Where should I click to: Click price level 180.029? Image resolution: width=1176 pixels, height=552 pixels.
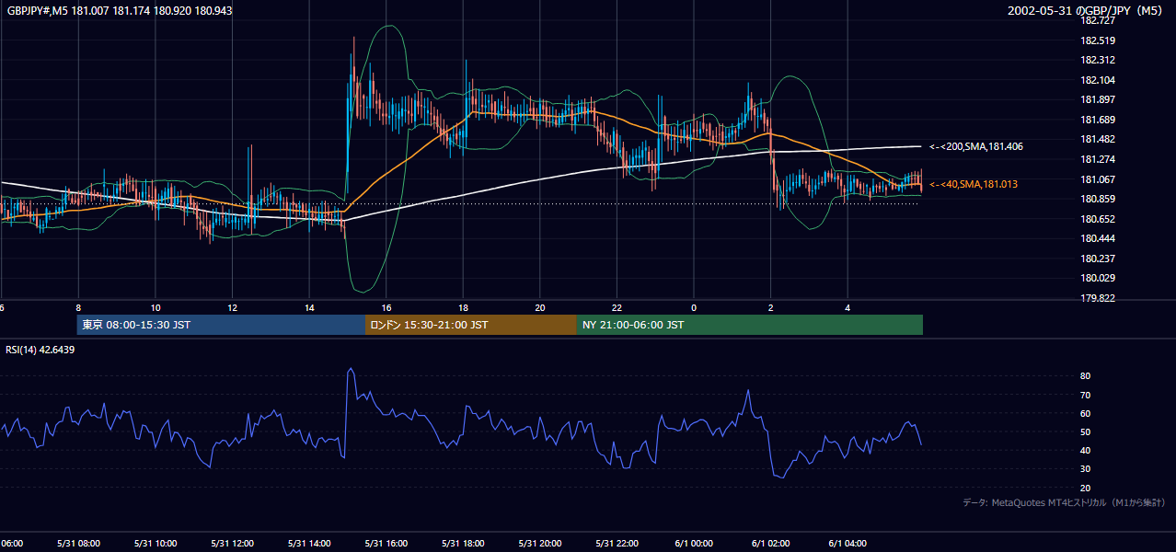[1099, 278]
